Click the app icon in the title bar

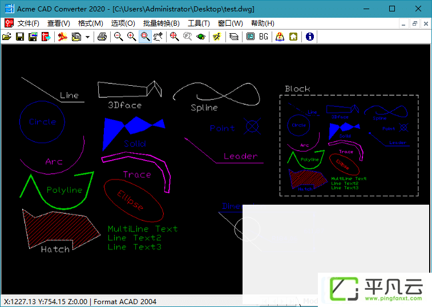pyautogui.click(x=9, y=9)
